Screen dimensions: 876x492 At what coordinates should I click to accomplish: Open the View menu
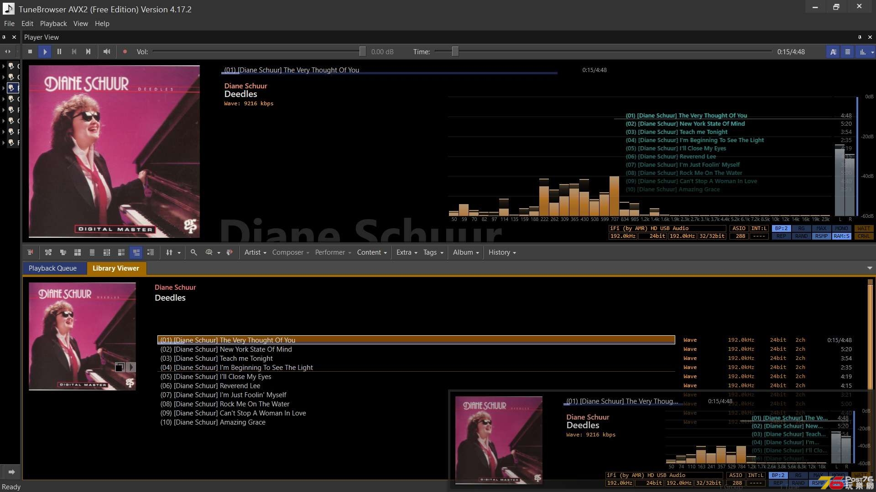tap(81, 24)
